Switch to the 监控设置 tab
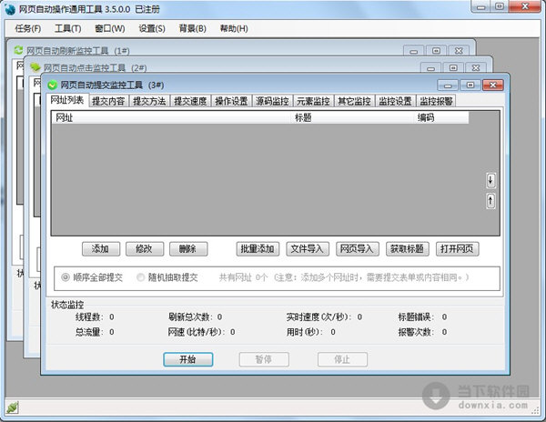 point(395,101)
